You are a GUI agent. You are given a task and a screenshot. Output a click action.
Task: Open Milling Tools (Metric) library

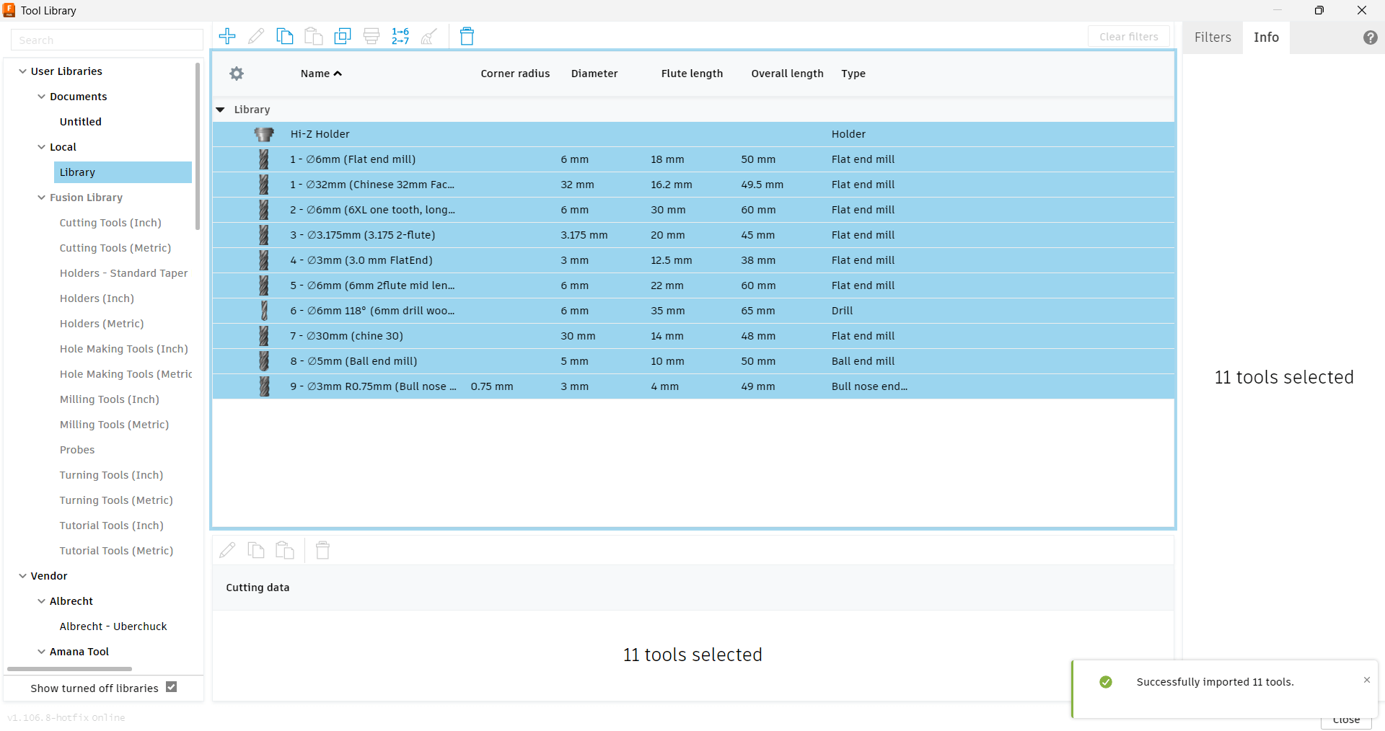point(114,425)
